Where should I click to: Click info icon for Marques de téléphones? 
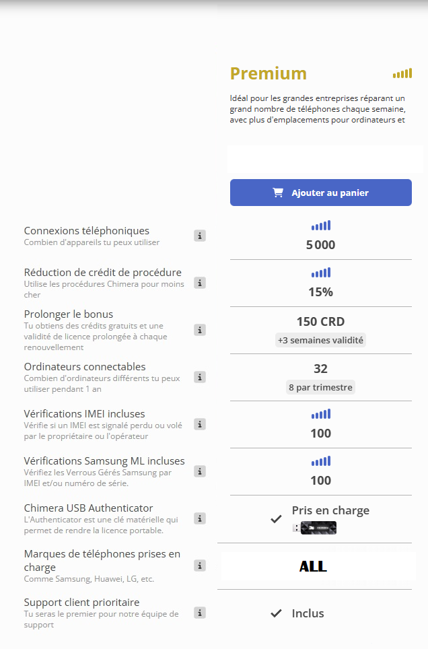point(200,566)
